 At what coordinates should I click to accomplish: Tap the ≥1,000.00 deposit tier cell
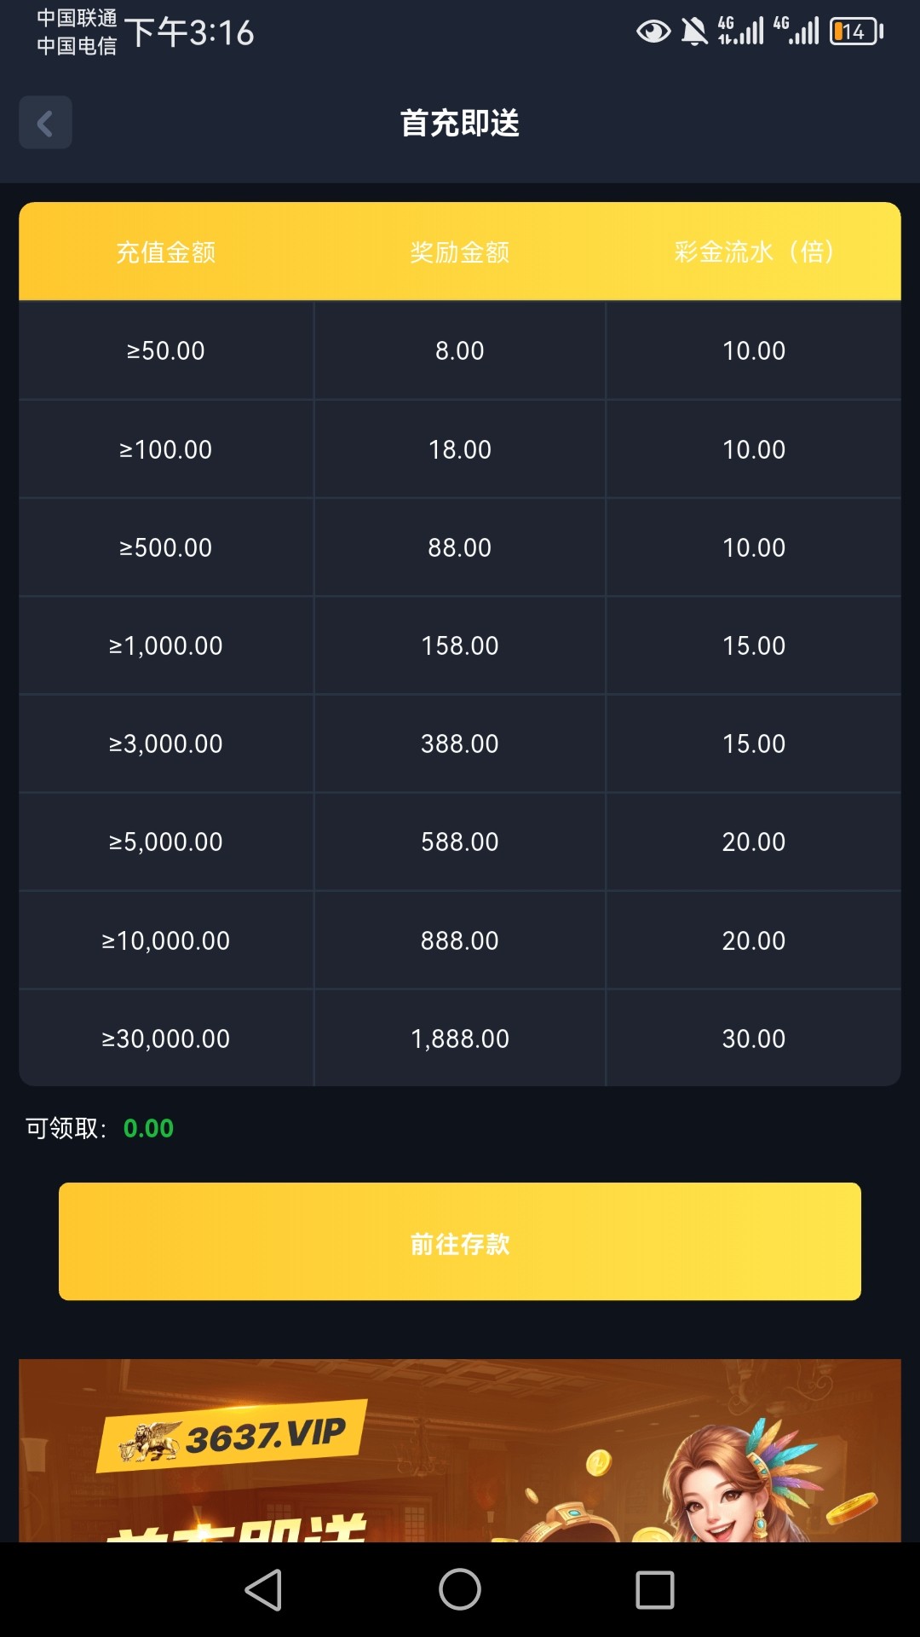coord(166,645)
